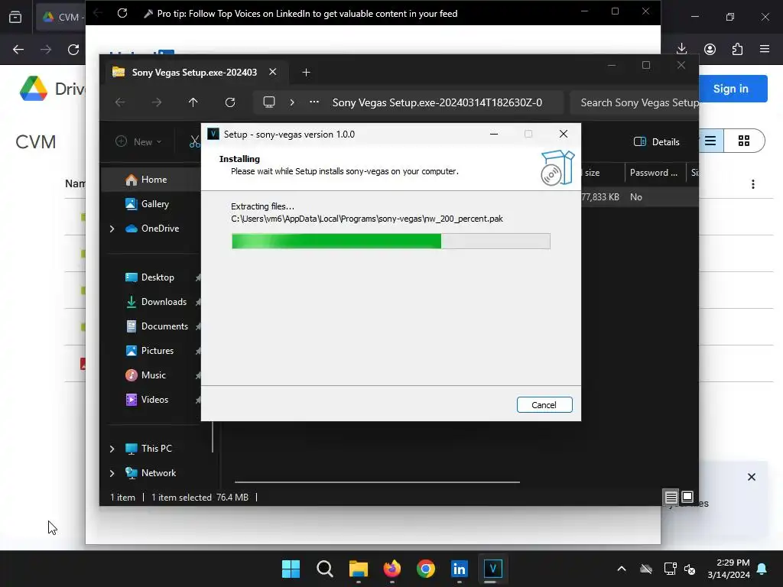783x587 pixels.
Task: Expand the Network tree node
Action: click(x=112, y=473)
